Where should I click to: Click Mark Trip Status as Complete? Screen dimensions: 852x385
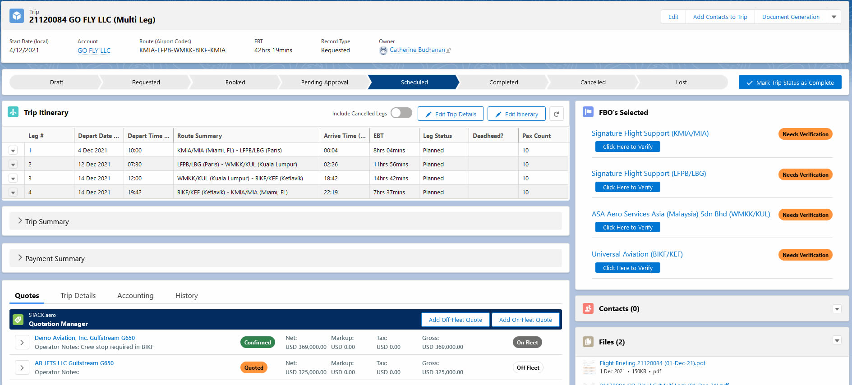[790, 82]
